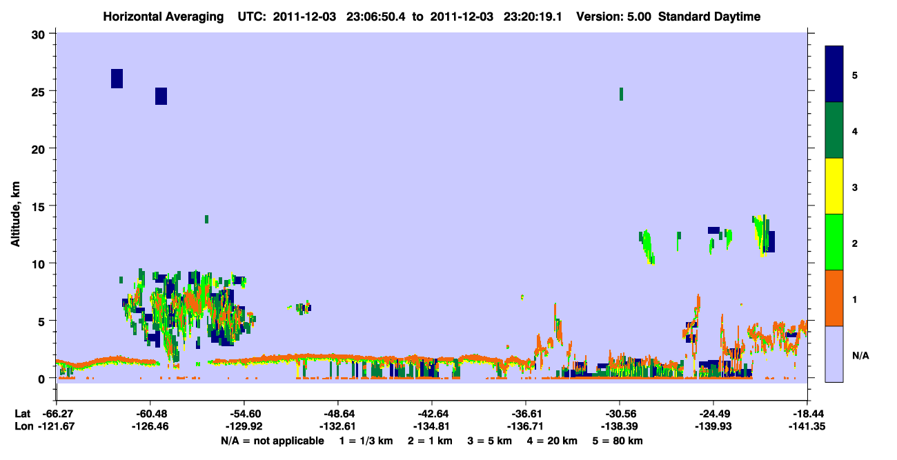Click the small green feature near 24.5 km altitude
897x460 pixels.
pyautogui.click(x=621, y=94)
